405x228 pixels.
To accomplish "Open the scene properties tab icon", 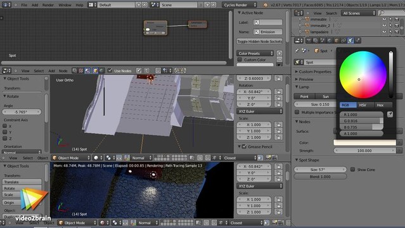I will coord(323,41).
